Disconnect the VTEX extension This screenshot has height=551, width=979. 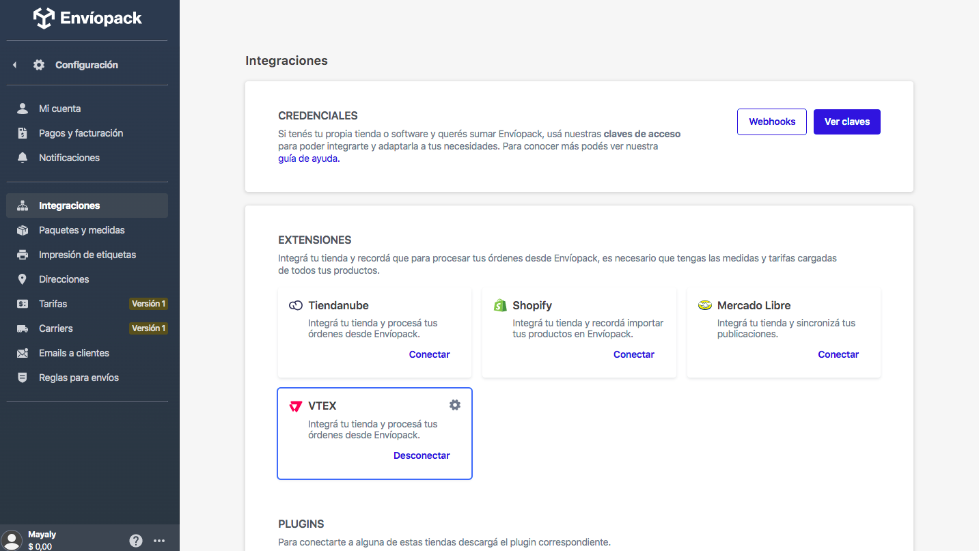coord(422,455)
